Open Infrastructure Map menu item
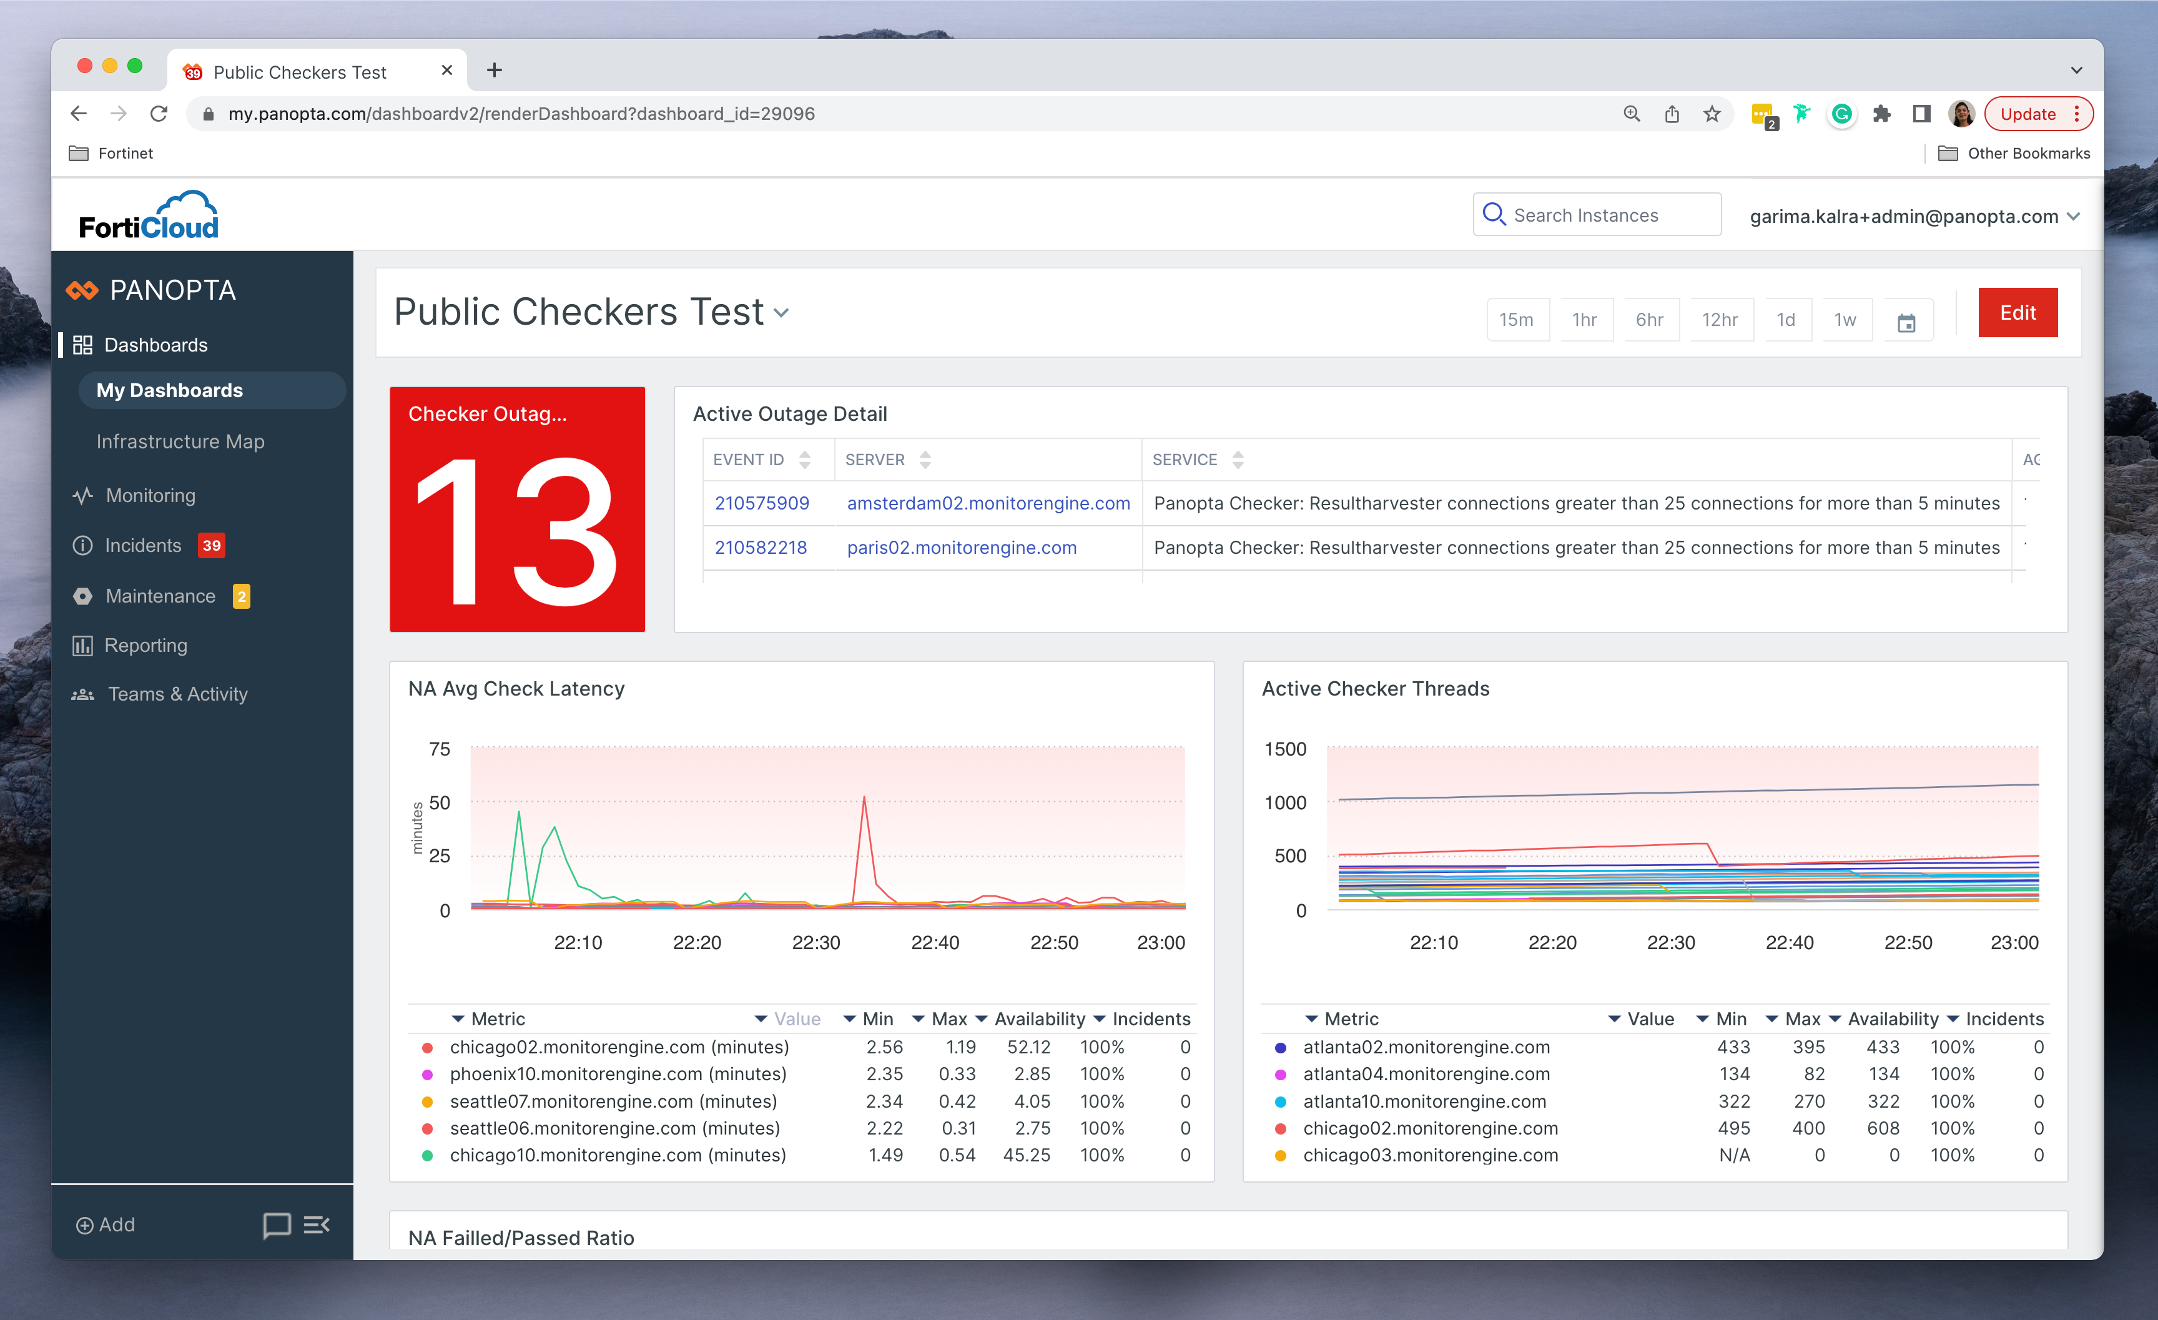 (180, 441)
